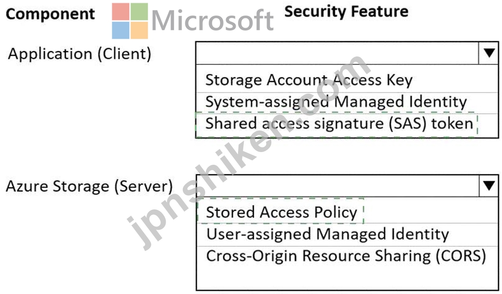Open the Azure Storage (Server) combo box field
This screenshot has width=502, height=294.
(338, 186)
